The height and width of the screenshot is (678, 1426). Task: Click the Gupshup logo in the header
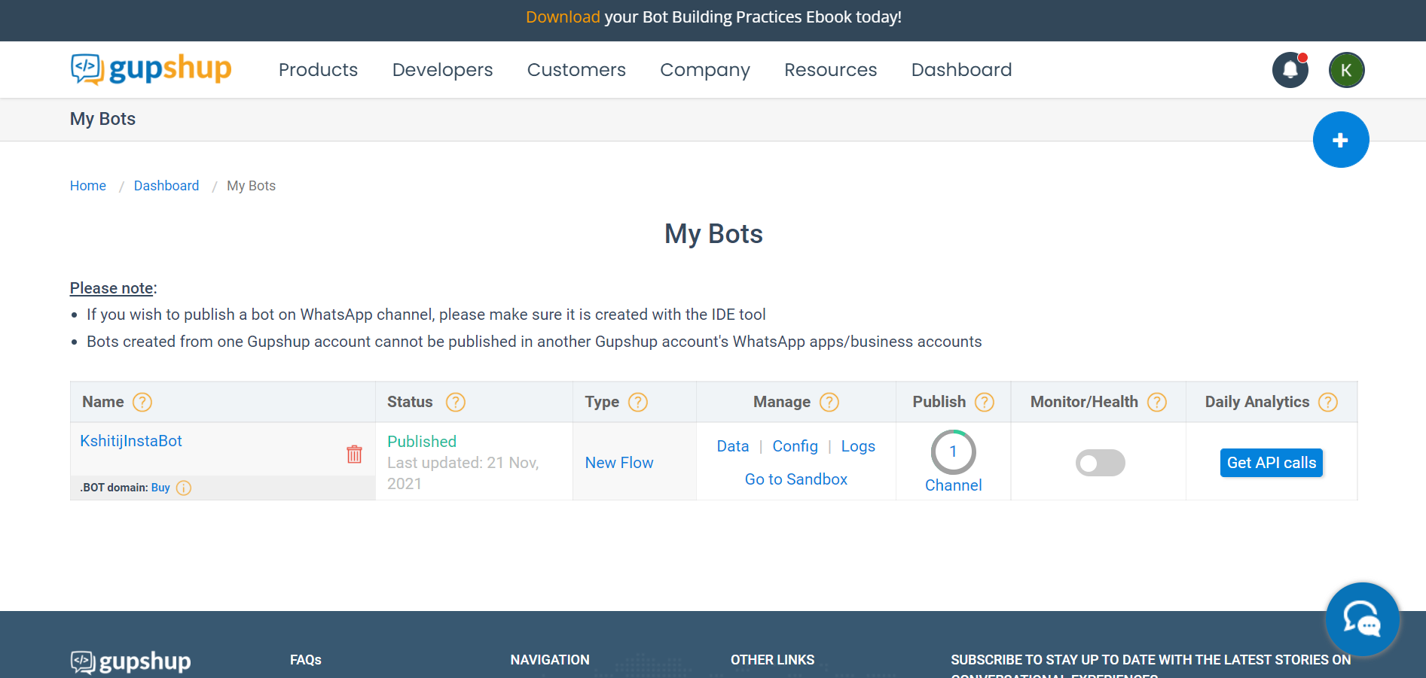click(151, 69)
